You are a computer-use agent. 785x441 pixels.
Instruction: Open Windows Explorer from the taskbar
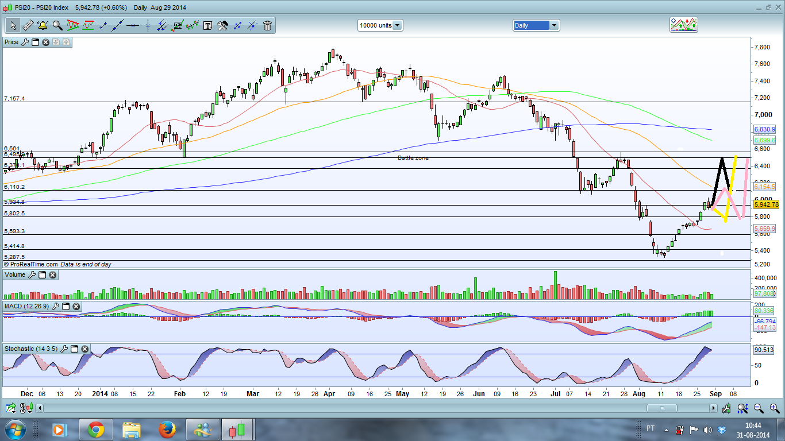pyautogui.click(x=132, y=430)
